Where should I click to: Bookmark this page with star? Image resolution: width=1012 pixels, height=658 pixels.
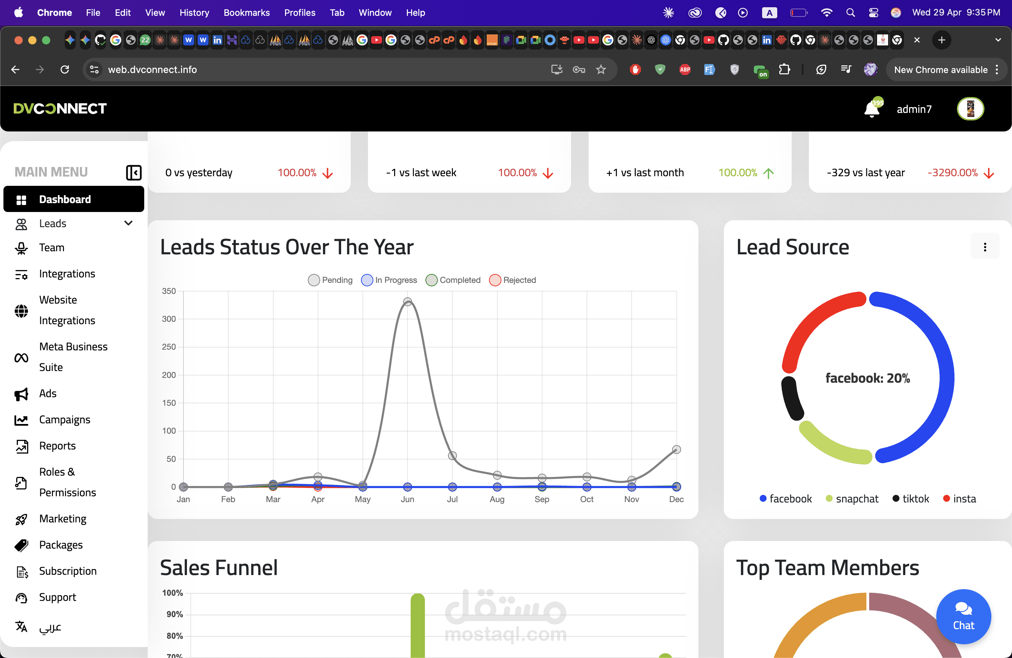(x=600, y=69)
